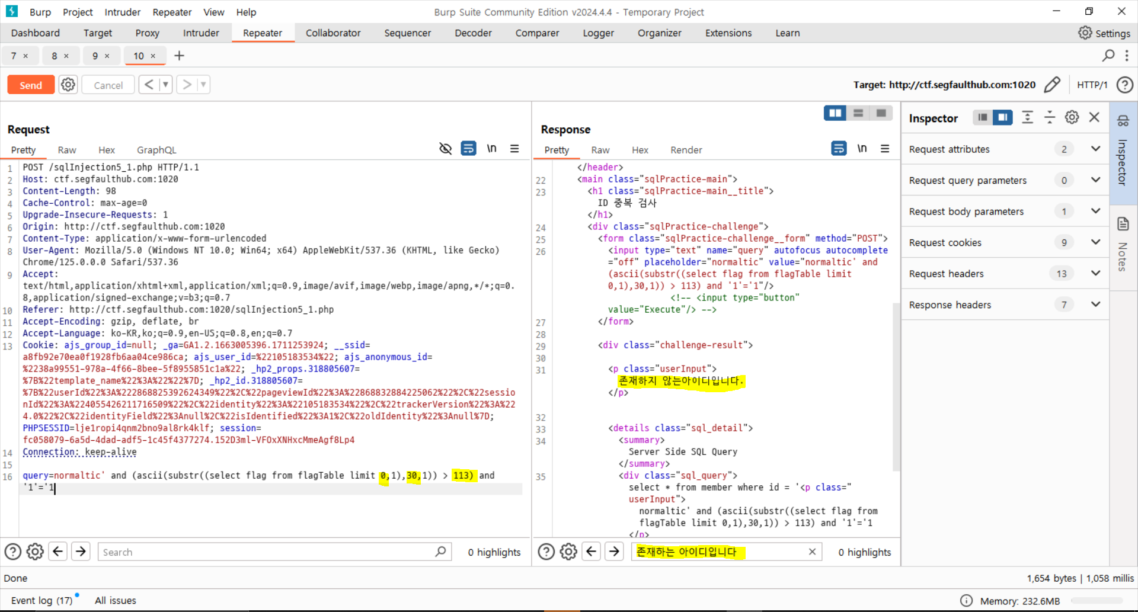Click the HTTP/1 protocol label
This screenshot has width=1138, height=612.
click(1092, 85)
